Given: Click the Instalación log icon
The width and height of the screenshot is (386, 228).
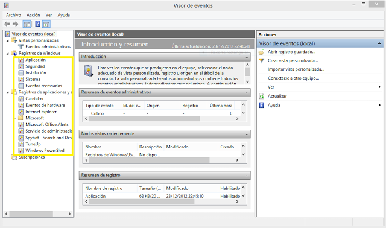Looking at the screenshot, I should 21,72.
